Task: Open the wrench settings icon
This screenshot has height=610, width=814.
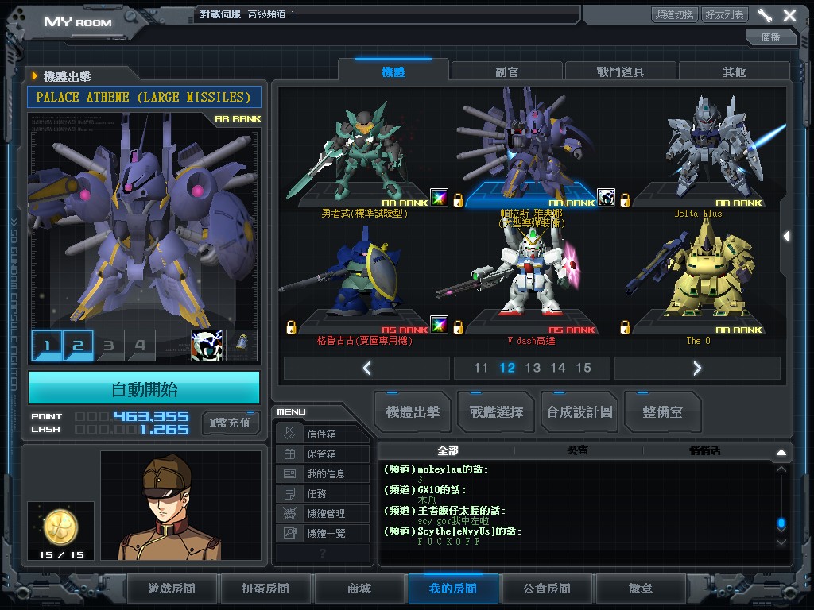Action: coord(765,15)
